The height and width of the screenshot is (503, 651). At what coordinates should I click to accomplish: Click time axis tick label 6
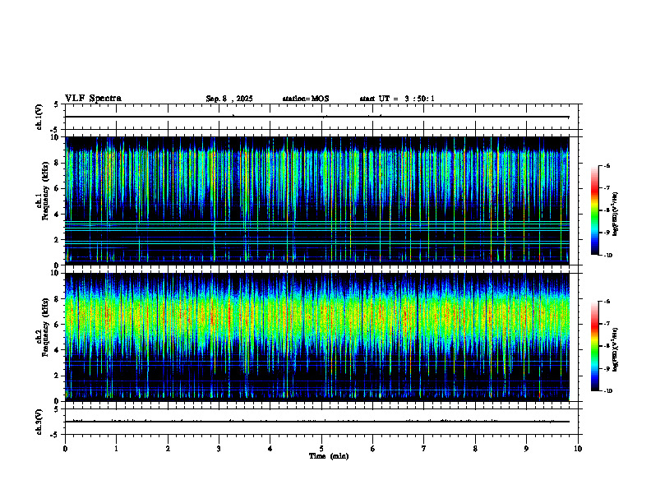(x=373, y=449)
